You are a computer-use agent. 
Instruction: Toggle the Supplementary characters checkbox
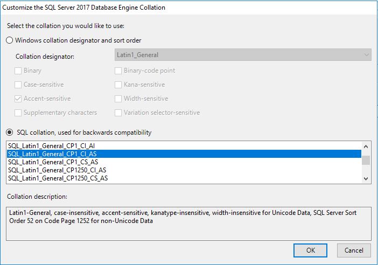point(18,113)
